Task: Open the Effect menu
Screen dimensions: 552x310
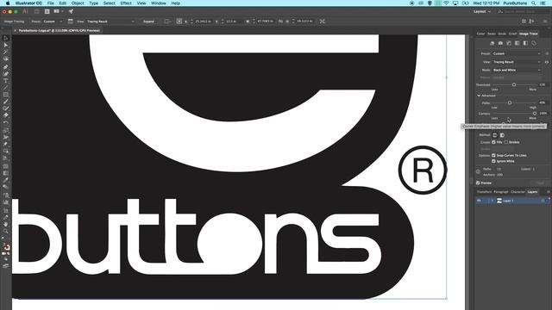Action: [126, 3]
